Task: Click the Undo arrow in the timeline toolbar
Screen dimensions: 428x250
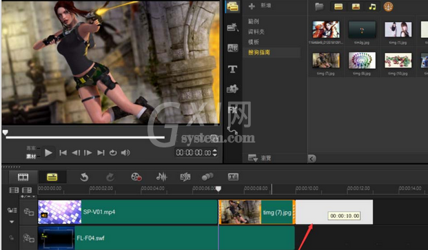Action: [x=84, y=177]
